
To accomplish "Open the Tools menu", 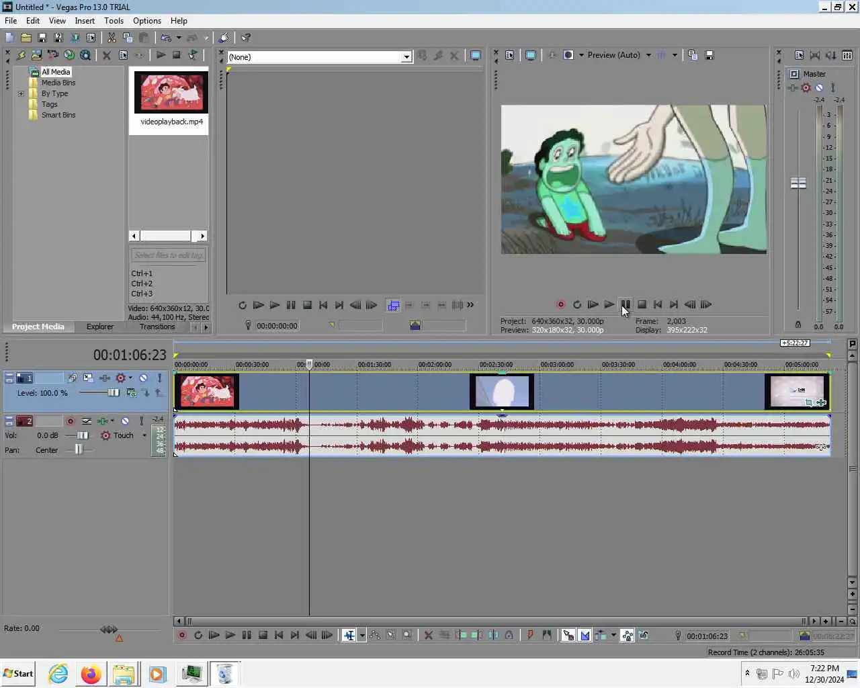I will tap(114, 21).
